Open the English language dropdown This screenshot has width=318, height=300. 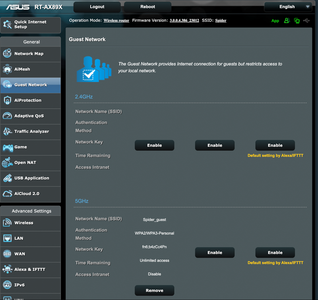(288, 7)
